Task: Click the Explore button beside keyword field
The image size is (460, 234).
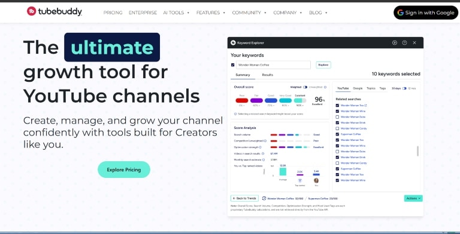Action: [x=323, y=65]
